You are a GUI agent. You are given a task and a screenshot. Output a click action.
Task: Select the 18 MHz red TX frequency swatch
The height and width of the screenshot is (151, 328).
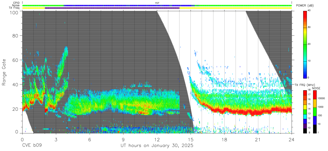point(305,93)
